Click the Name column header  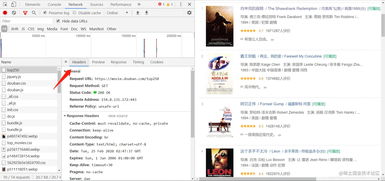pyautogui.click(x=31, y=62)
